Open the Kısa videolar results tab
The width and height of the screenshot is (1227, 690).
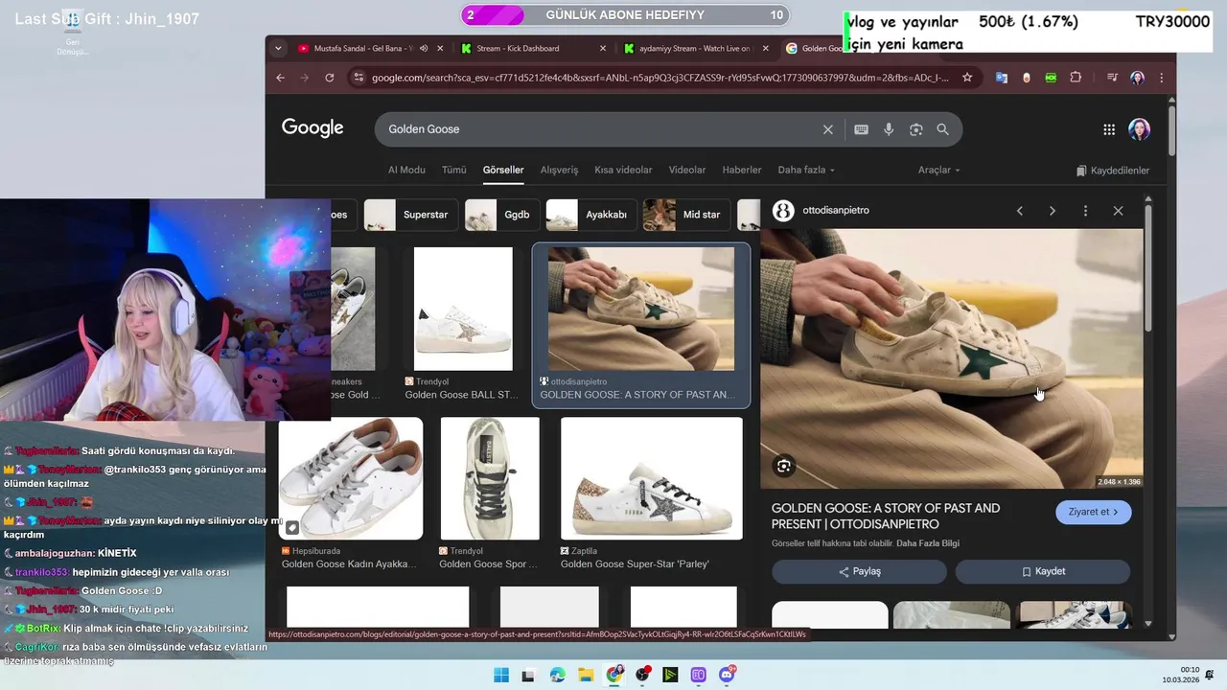(623, 170)
